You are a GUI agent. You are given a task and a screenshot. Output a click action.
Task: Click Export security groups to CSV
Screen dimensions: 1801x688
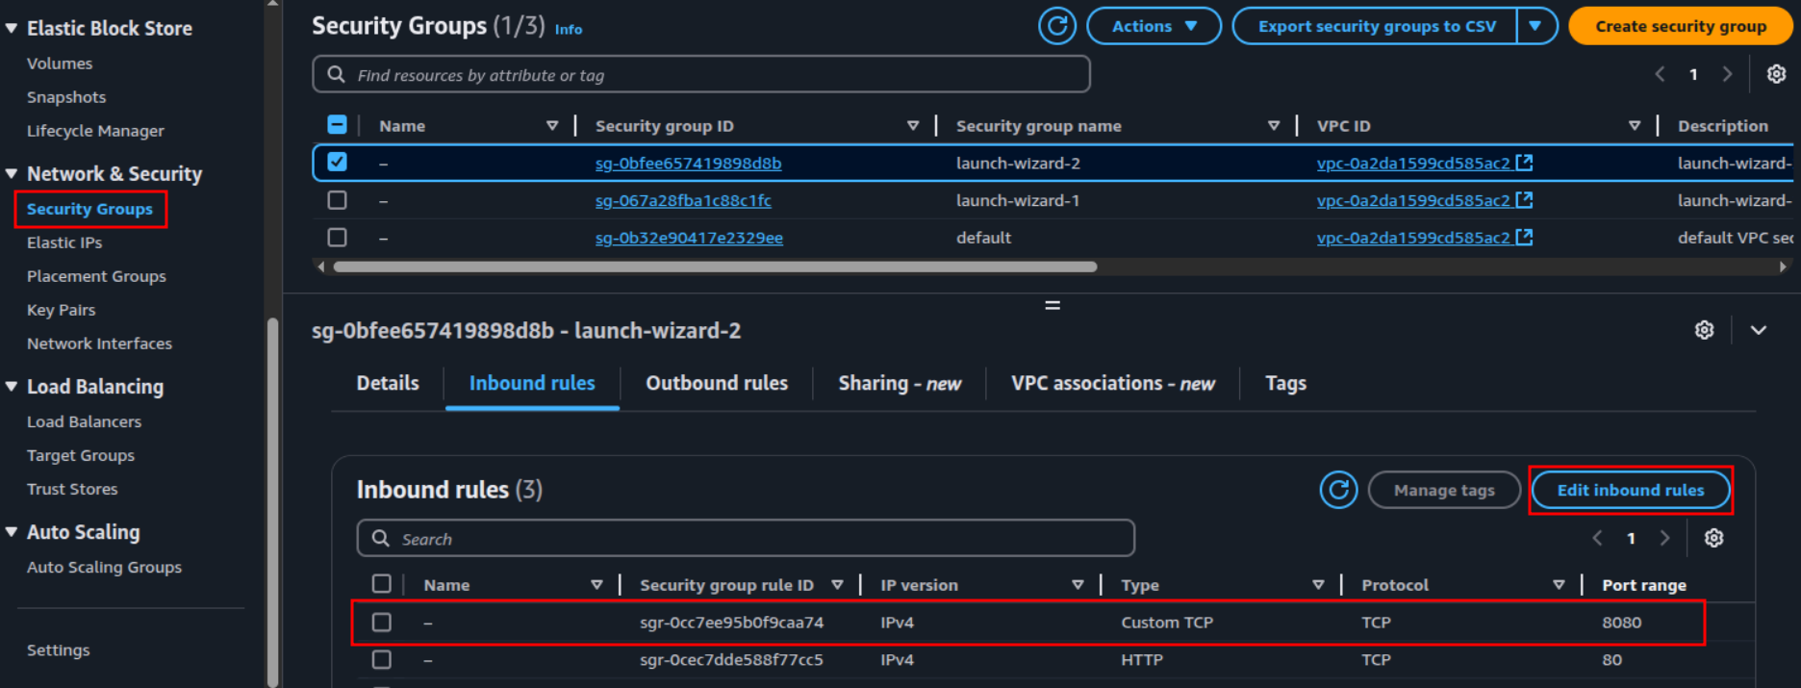click(x=1376, y=26)
